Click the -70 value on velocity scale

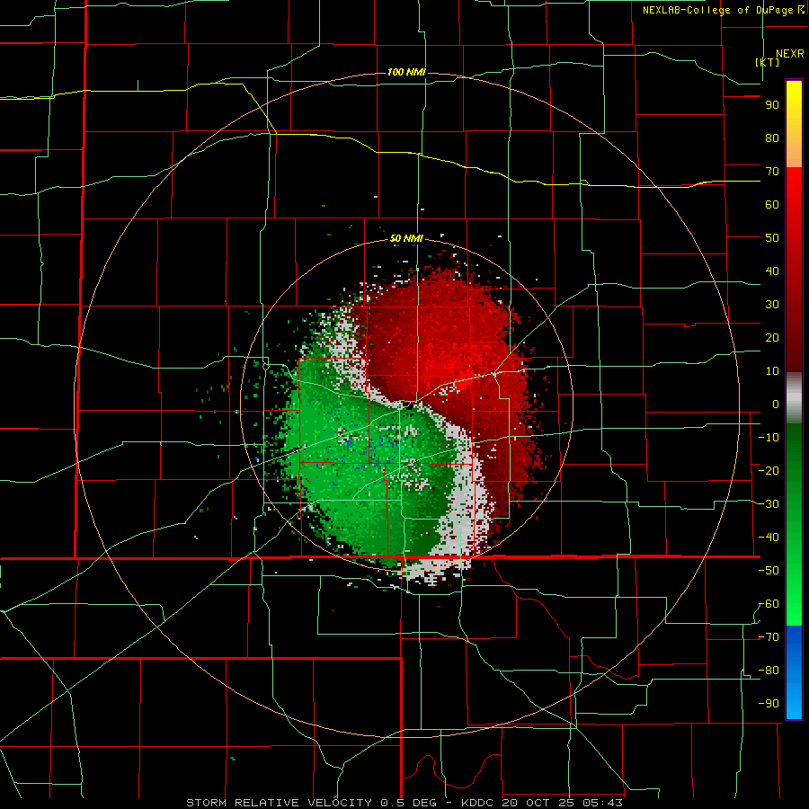pos(769,637)
